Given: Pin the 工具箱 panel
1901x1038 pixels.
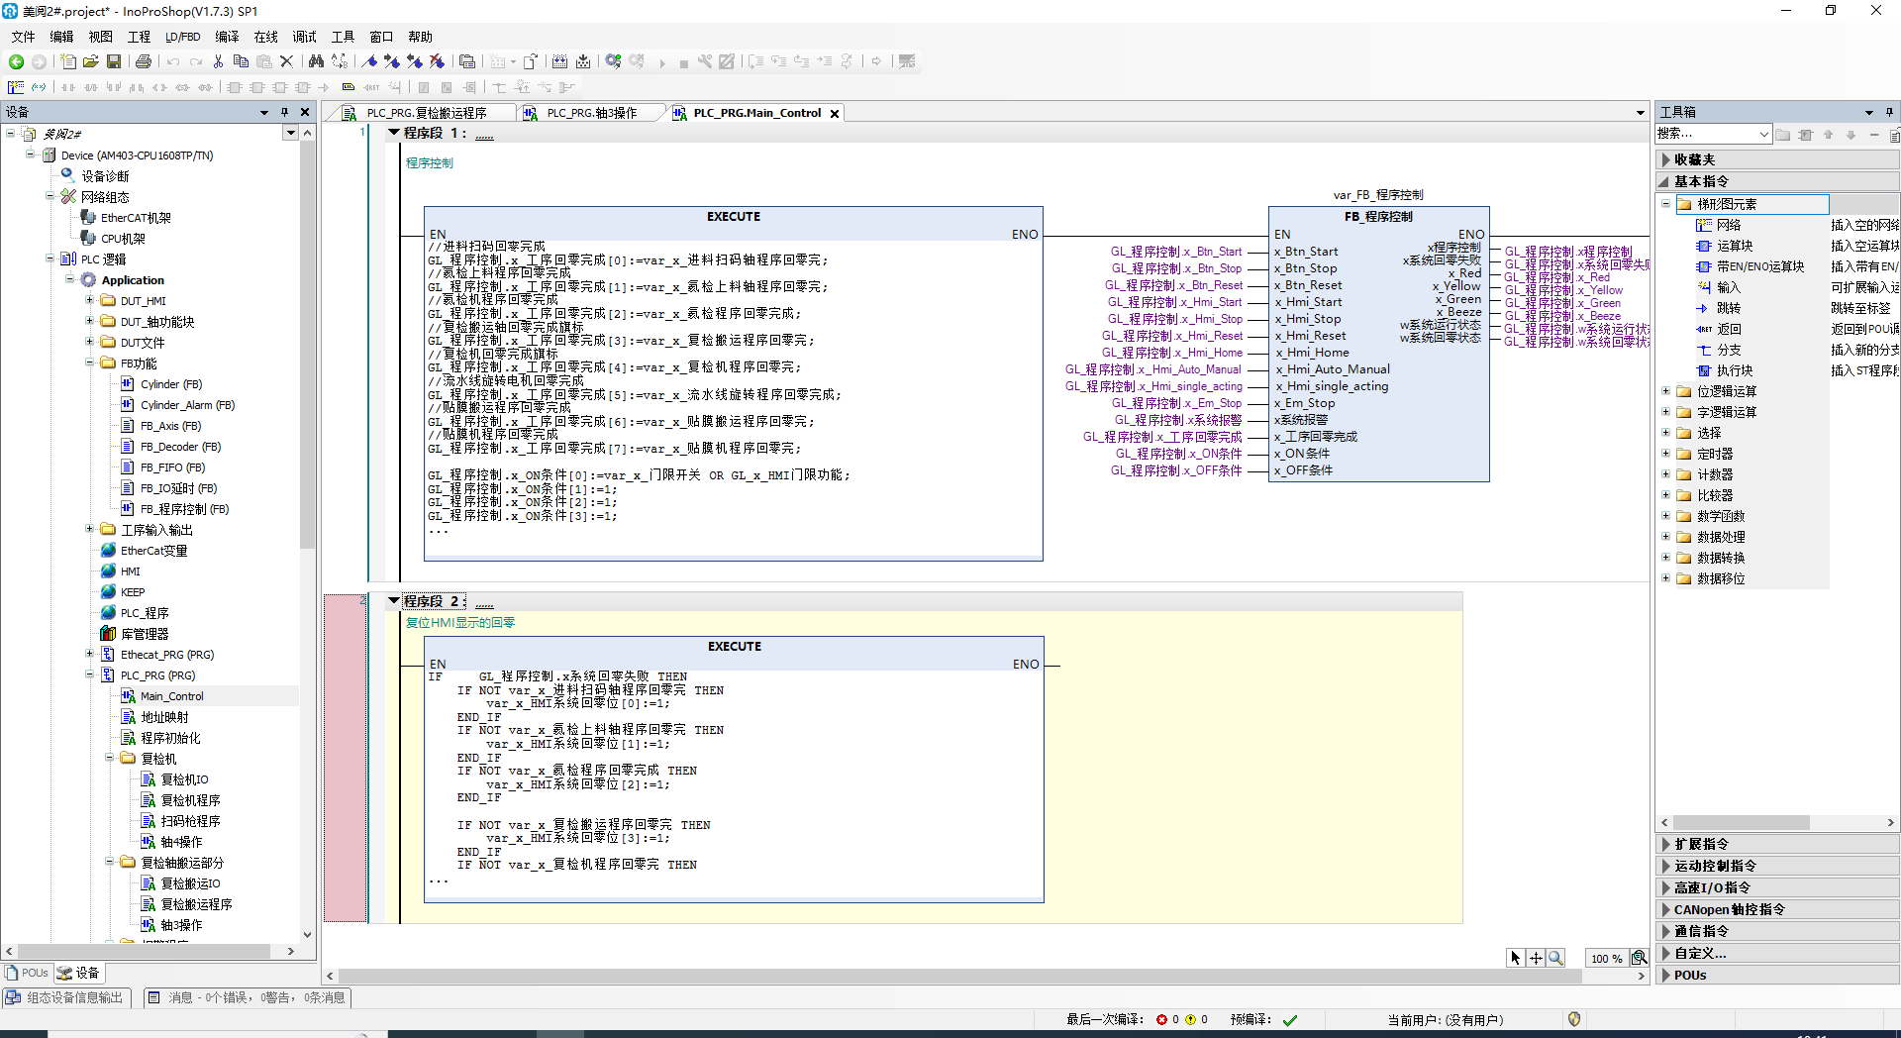Looking at the screenshot, I should [1889, 112].
